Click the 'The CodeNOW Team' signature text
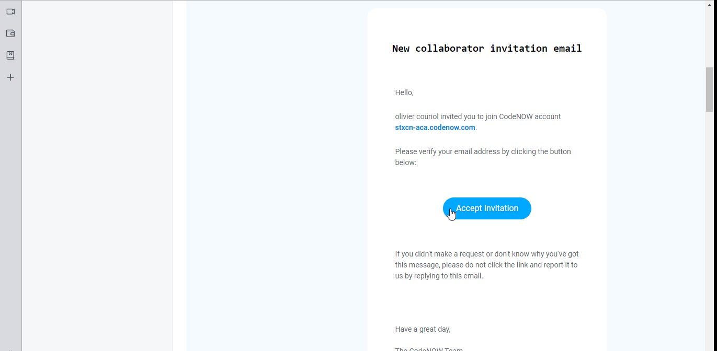 429,349
